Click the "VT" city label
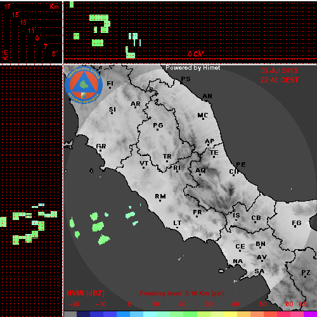The height and width of the screenshot is (317, 317). 144,164
